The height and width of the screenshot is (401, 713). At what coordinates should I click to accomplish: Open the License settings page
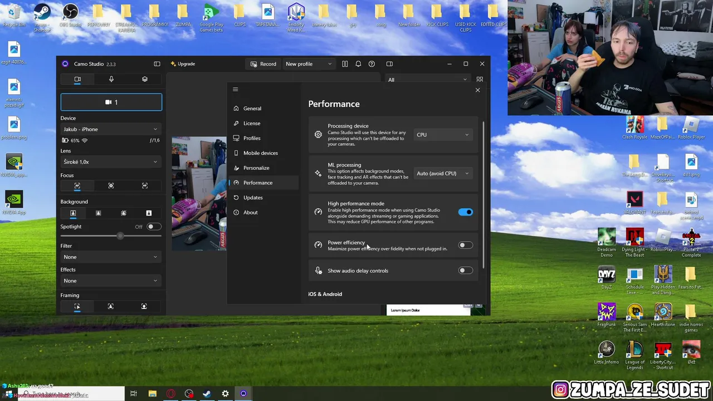[263, 123]
